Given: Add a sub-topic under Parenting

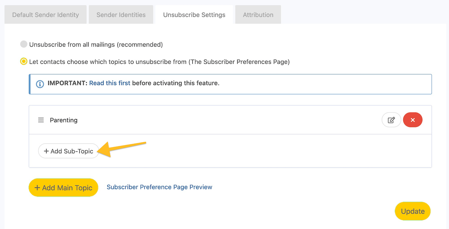Looking at the screenshot, I should [68, 151].
